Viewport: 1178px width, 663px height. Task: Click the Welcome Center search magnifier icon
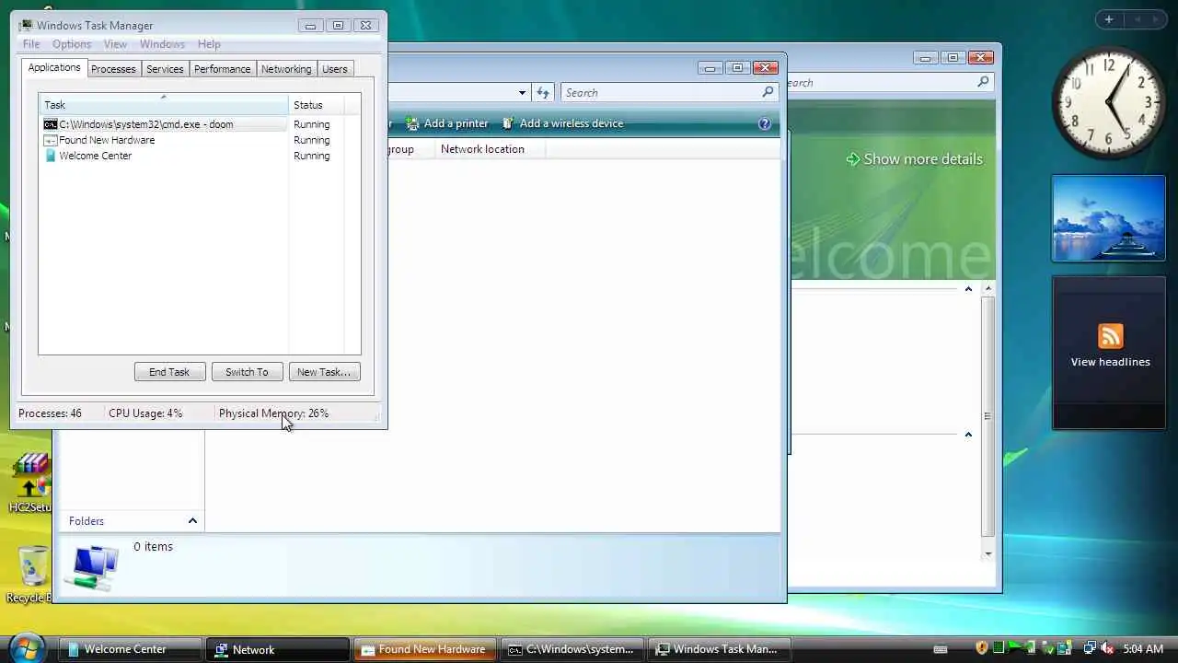[983, 82]
